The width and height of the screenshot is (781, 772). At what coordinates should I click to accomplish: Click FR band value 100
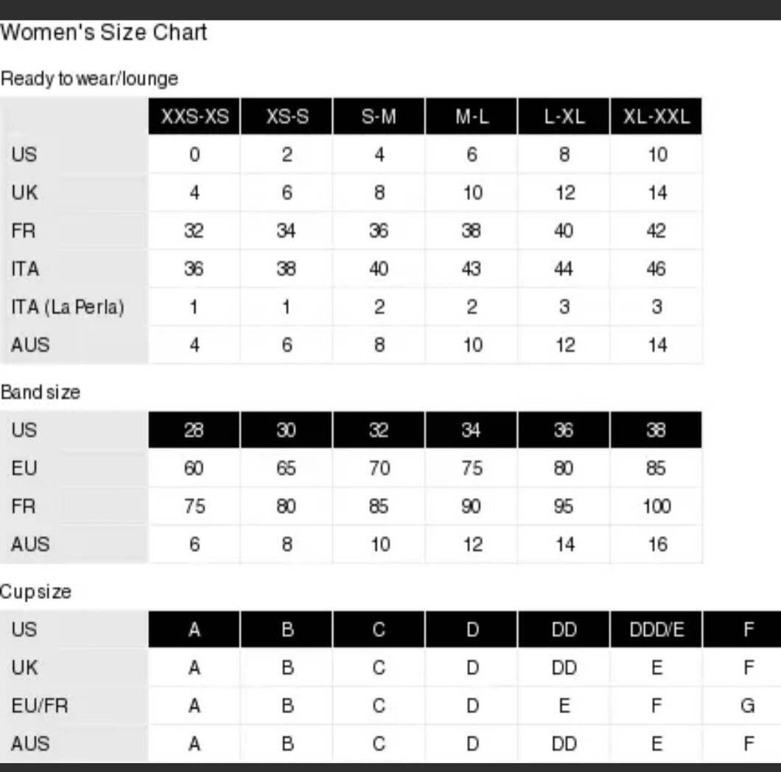pos(657,507)
